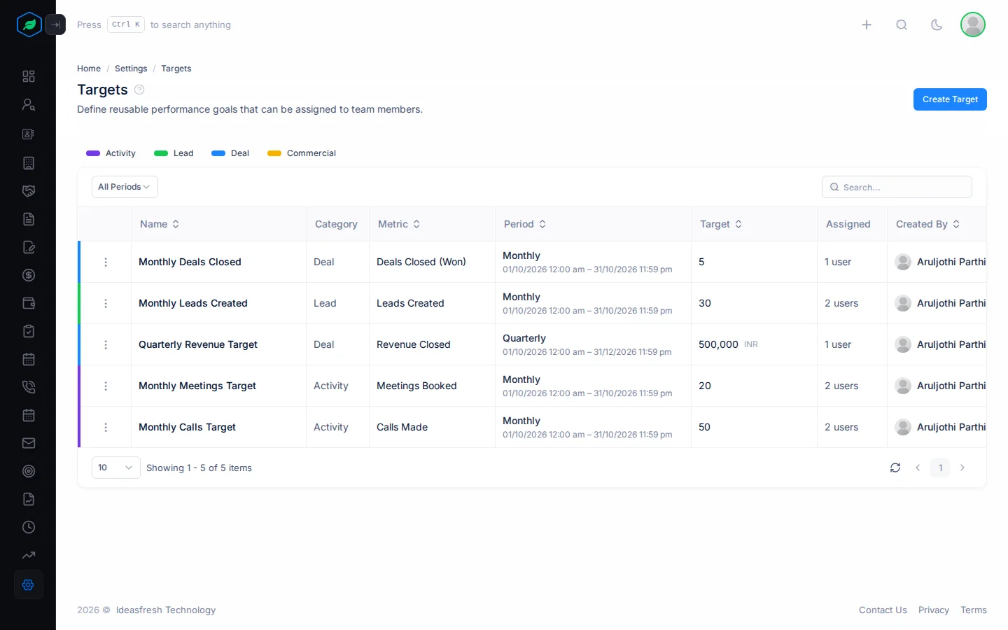Viewport: 1008px width, 630px height.
Task: Focus the table Search input field
Action: pyautogui.click(x=897, y=187)
